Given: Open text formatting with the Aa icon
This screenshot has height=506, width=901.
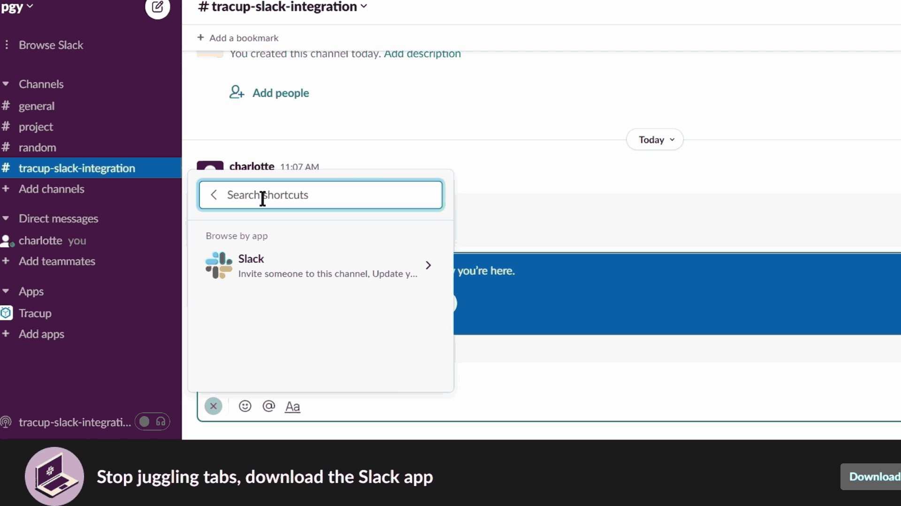Looking at the screenshot, I should point(292,406).
